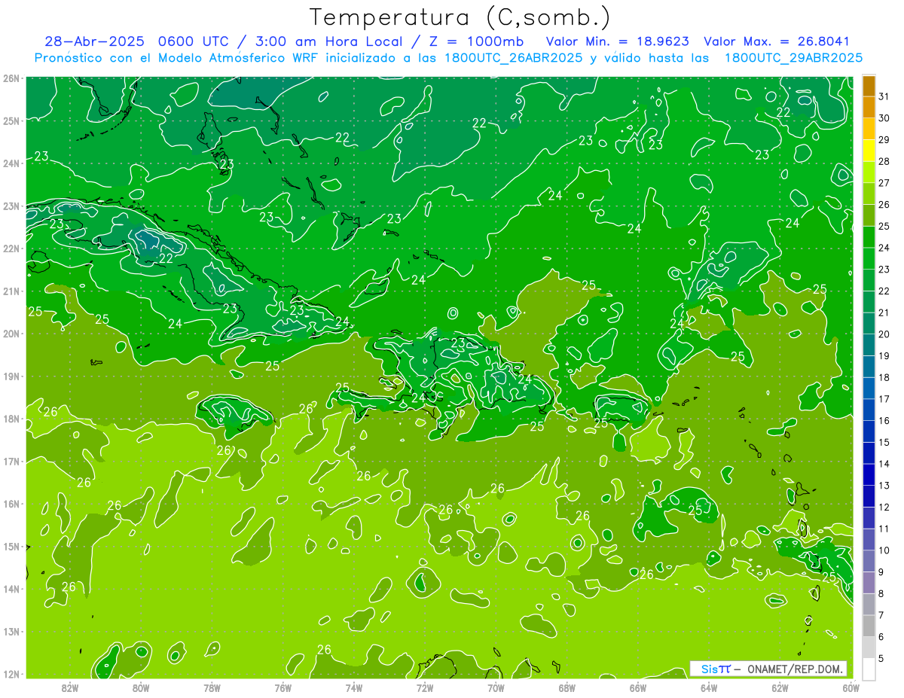Click the "78W" longitude axis label
Viewport: 904px width, 698px height.
tap(212, 687)
